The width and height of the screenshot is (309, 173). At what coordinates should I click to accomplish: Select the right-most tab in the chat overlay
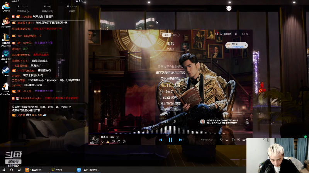coord(72,12)
